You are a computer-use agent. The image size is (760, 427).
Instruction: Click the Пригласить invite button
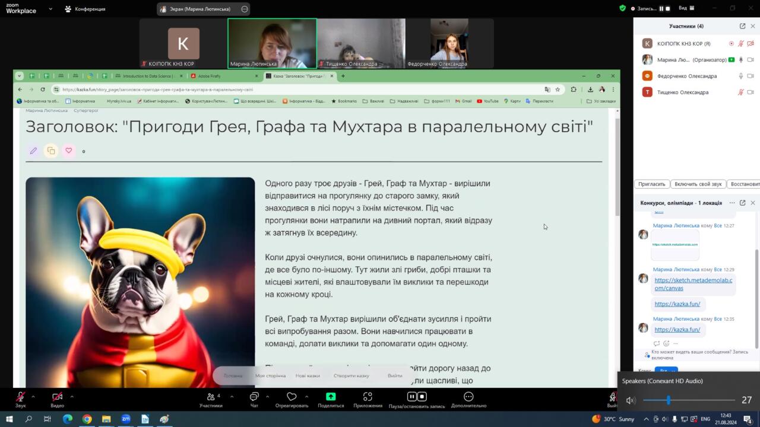[652, 184]
